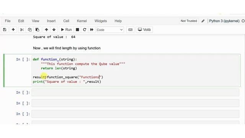Click the print("Square of value : ",result) line

click(67, 82)
